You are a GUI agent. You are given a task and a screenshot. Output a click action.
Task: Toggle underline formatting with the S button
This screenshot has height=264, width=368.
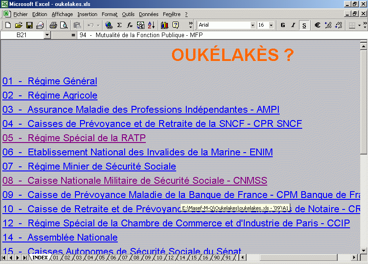(304, 25)
